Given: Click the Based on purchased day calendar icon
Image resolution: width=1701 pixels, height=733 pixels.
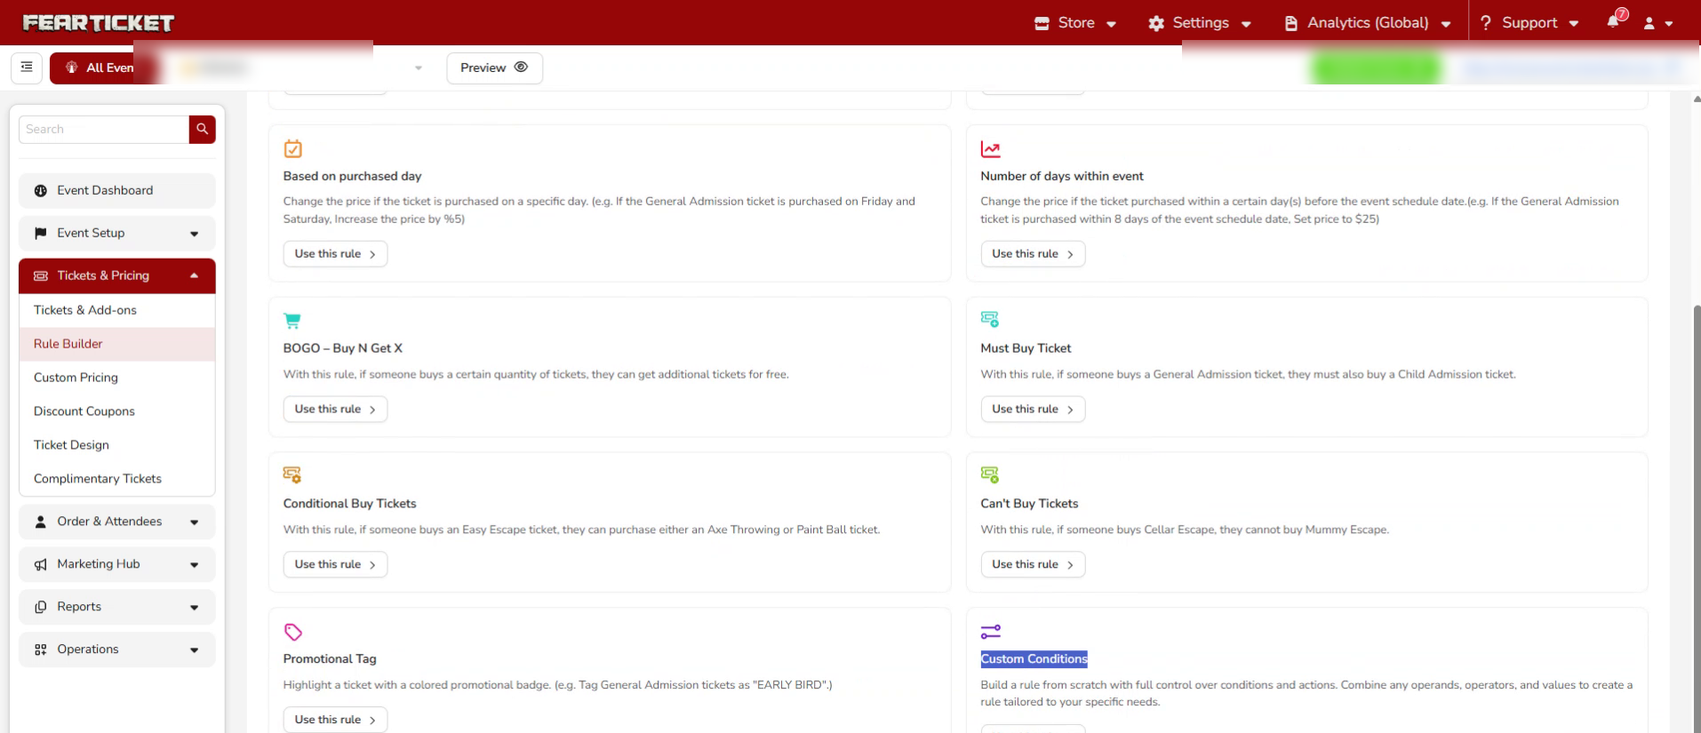Looking at the screenshot, I should 293,148.
